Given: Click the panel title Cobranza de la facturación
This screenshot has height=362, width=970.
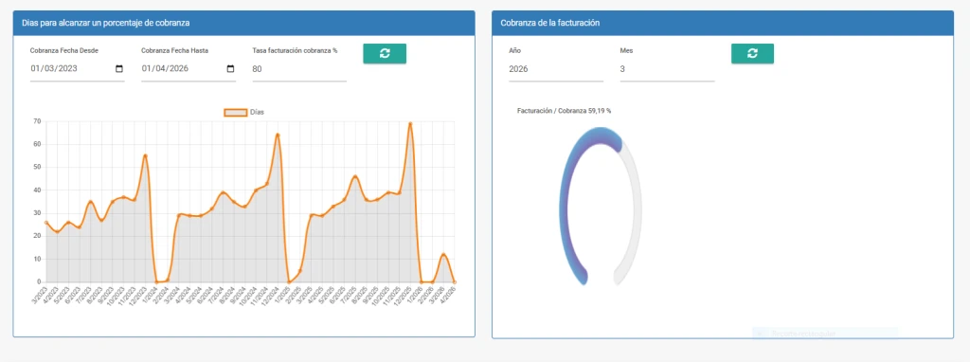Looking at the screenshot, I should pyautogui.click(x=550, y=23).
